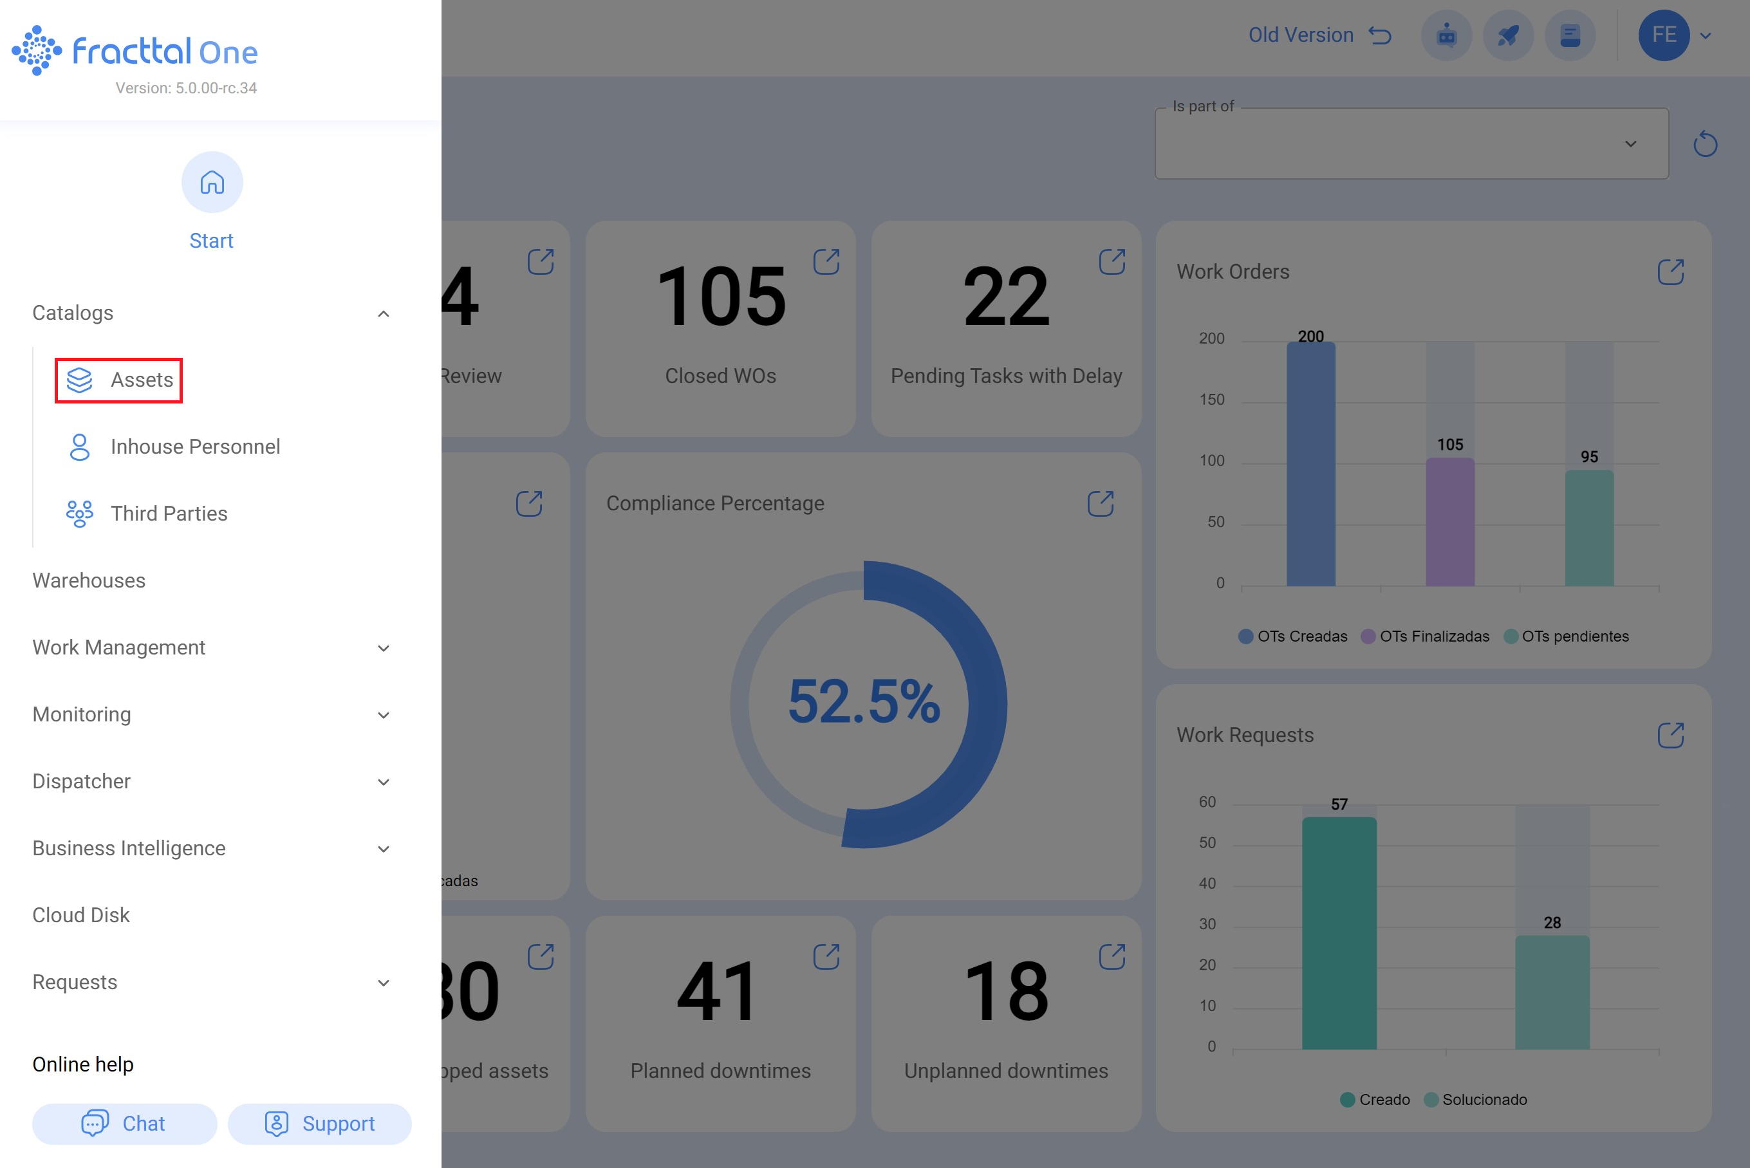
Task: Expand the Business Intelligence chevron
Action: [384, 849]
